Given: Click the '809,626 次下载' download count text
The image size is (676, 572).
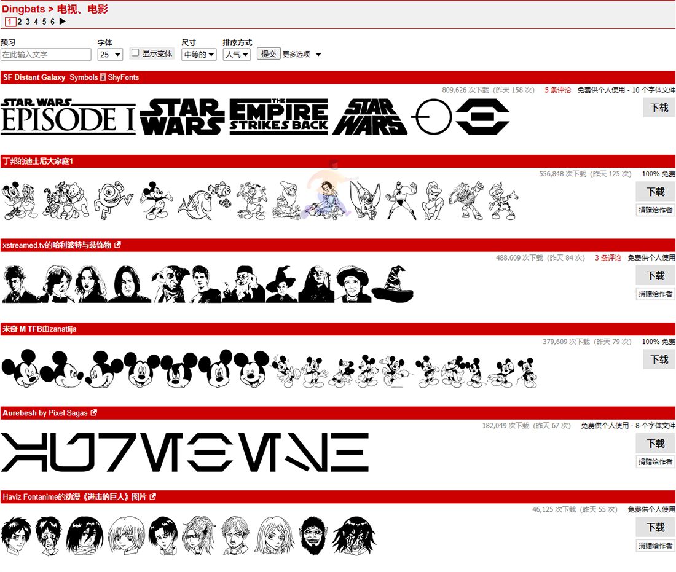Looking at the screenshot, I should (x=466, y=90).
